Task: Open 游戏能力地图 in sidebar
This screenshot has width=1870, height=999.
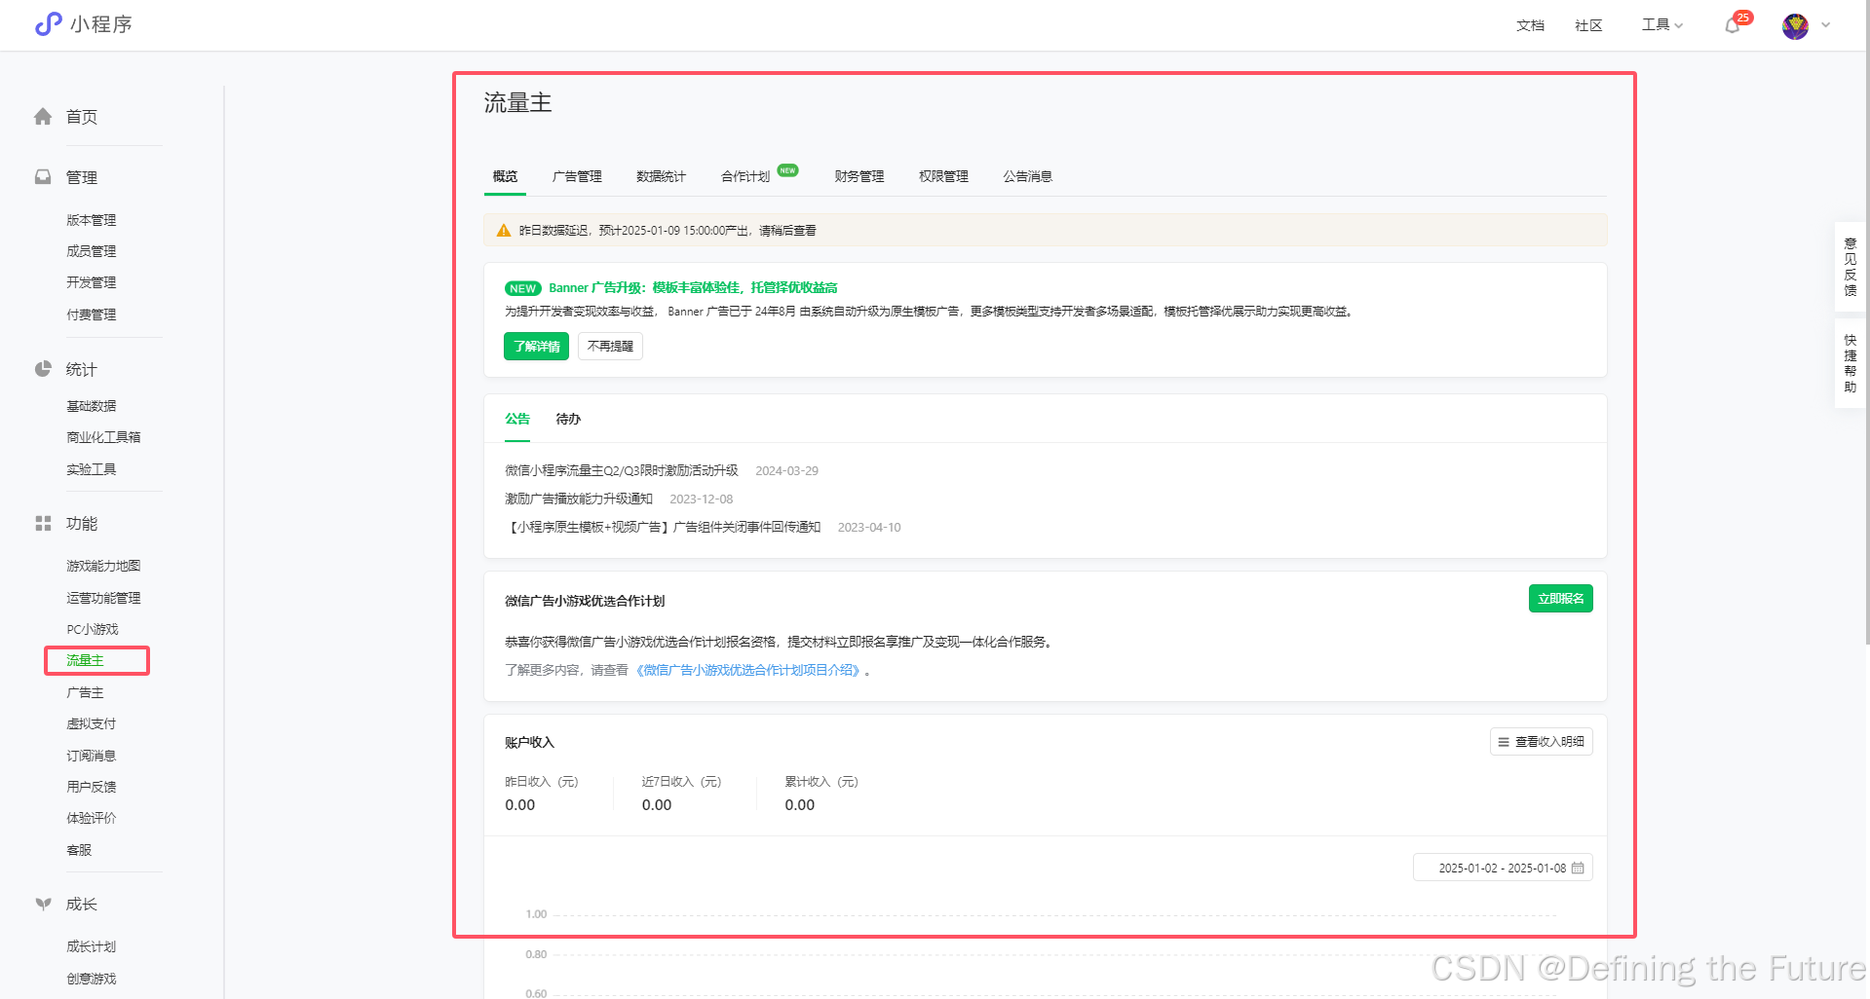Action: (x=103, y=566)
